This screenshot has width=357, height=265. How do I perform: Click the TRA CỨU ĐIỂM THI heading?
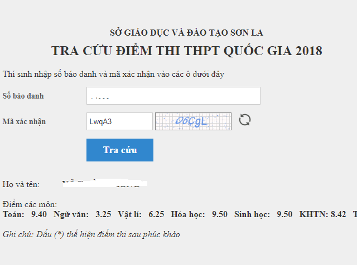(186, 51)
